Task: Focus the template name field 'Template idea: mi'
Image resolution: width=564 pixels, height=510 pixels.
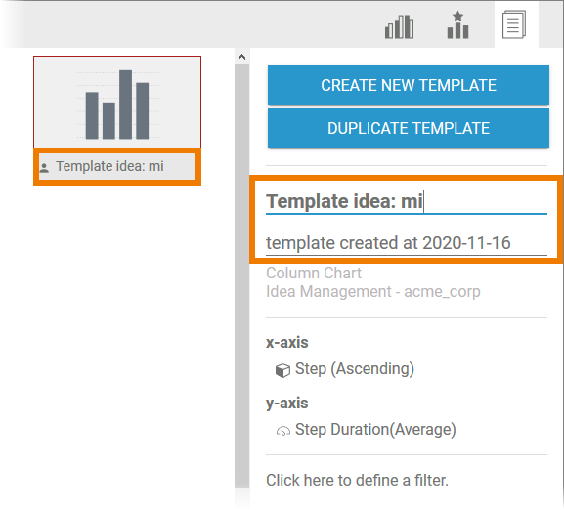Action: [407, 201]
